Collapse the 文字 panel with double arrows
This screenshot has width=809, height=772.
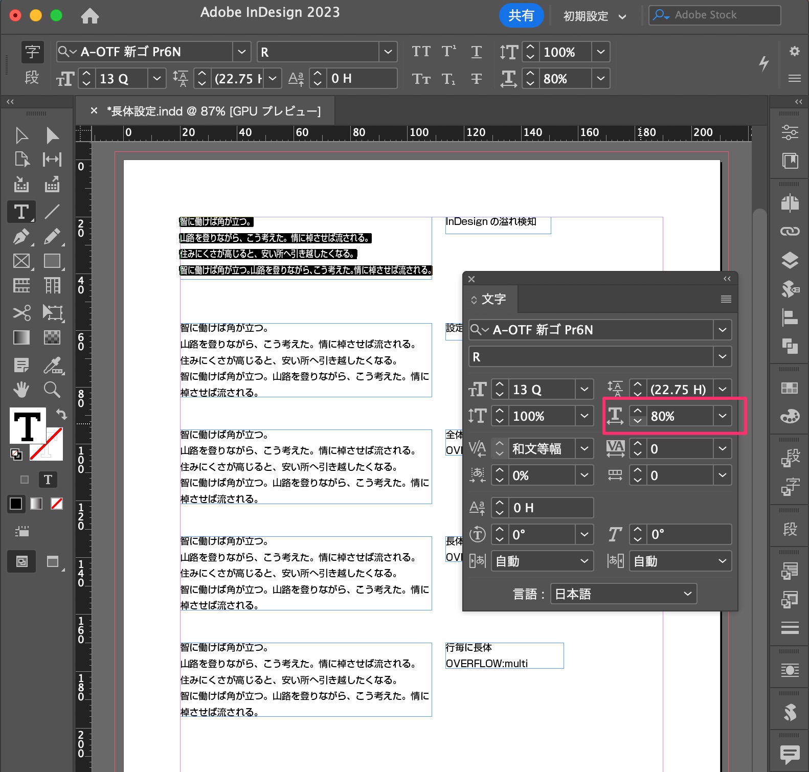pos(727,279)
